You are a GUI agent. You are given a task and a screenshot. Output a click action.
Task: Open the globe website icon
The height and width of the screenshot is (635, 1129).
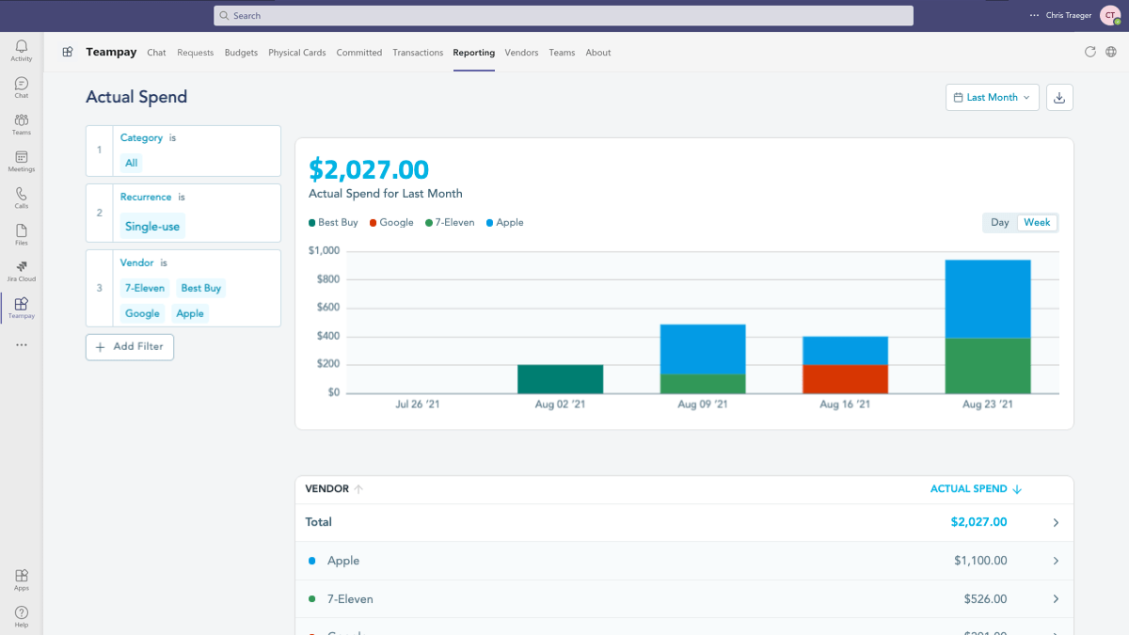click(1111, 52)
